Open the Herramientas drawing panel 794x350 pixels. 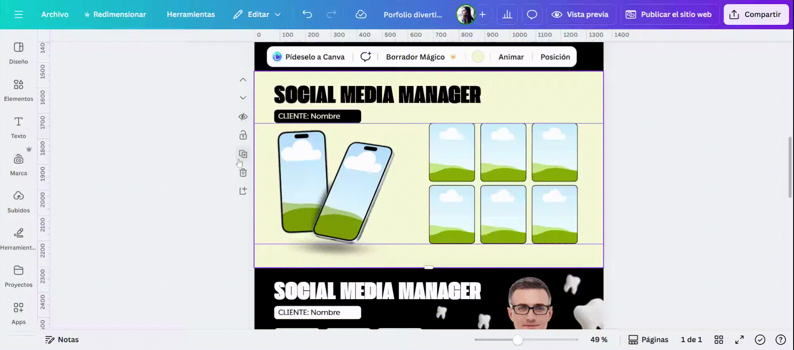click(x=19, y=240)
